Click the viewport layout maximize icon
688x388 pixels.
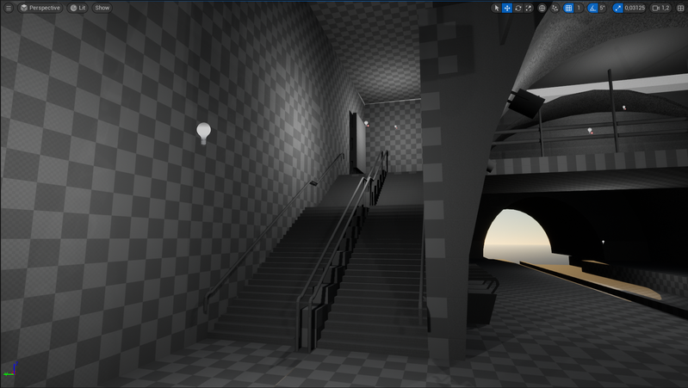[680, 8]
